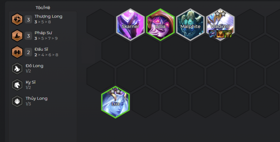Click the Đồ Long trait icon
This screenshot has height=142, width=280.
(x=17, y=68)
